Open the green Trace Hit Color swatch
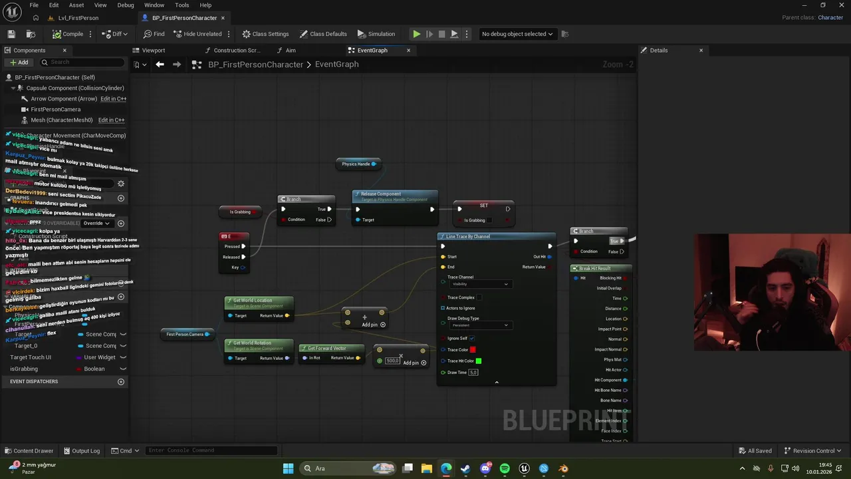This screenshot has width=851, height=479. click(479, 361)
